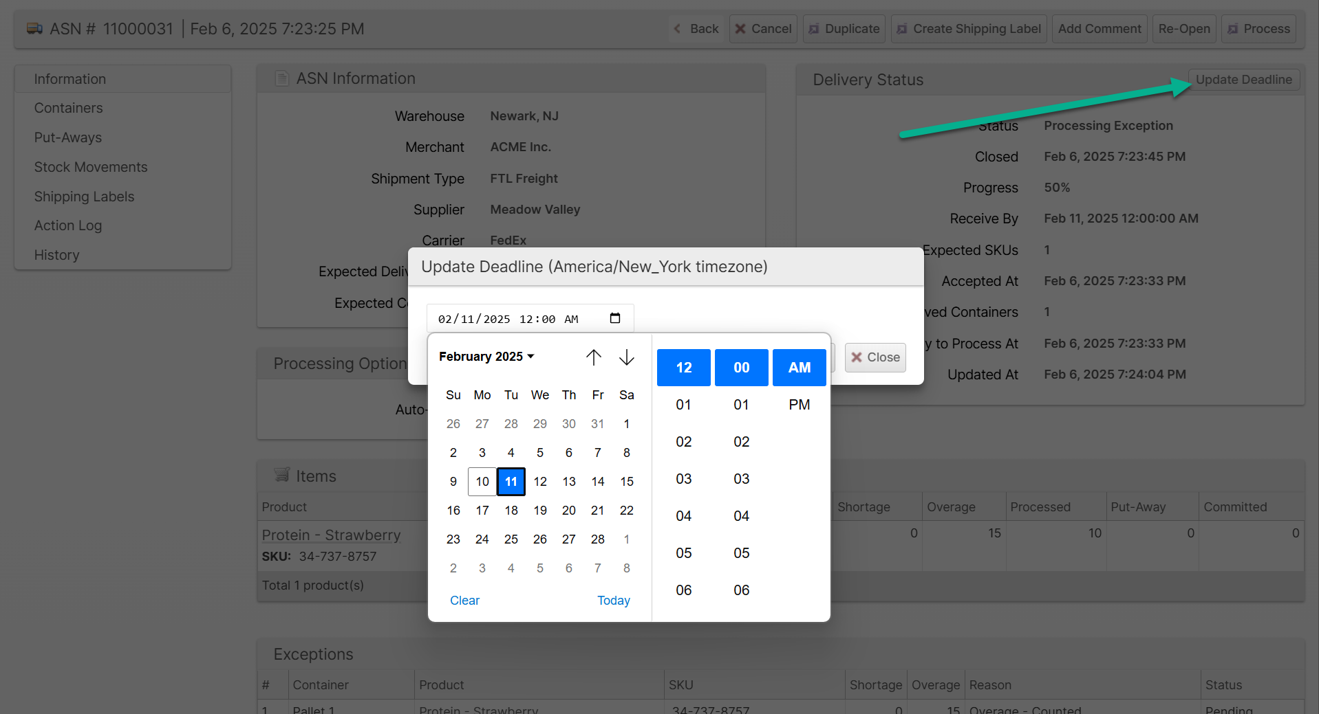This screenshot has width=1319, height=714.
Task: Expand the February 2025 month dropdown
Action: tap(486, 357)
